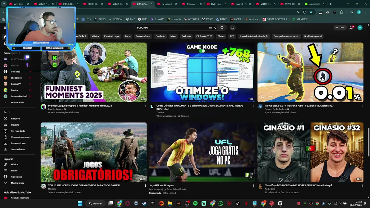Start voice search with microphone icon
Image resolution: width=370 pixels, height=208 pixels.
[x=232, y=28]
